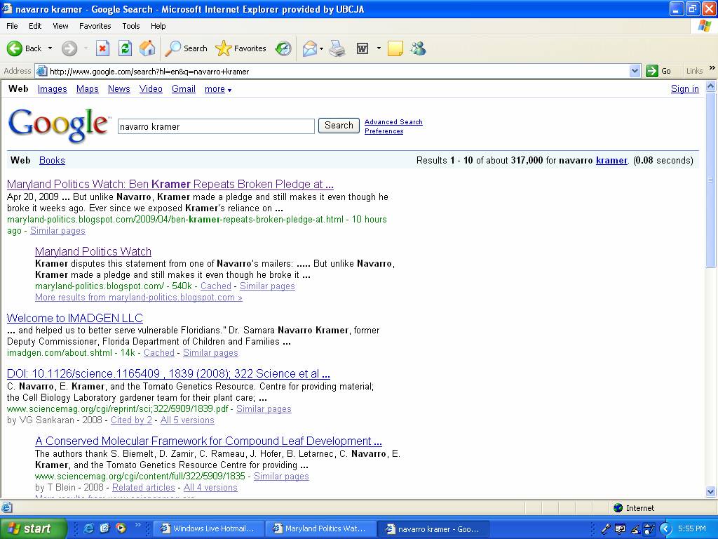Screen dimensions: 718x539
Task: Launch Internet Explorer from quick launch
Action: click(89, 528)
